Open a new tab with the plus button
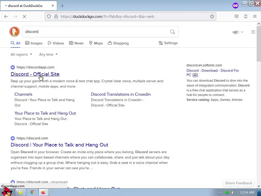This screenshot has width=261, height=196. pyautogui.click(x=62, y=6)
